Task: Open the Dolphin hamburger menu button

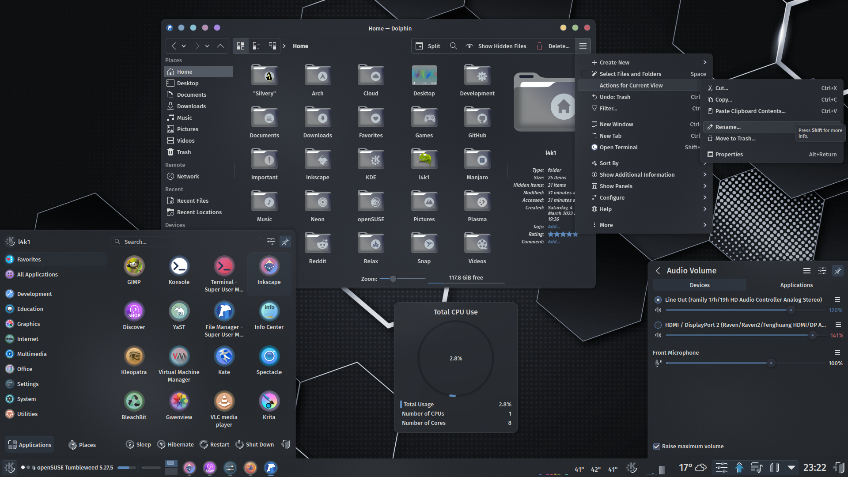Action: point(583,46)
